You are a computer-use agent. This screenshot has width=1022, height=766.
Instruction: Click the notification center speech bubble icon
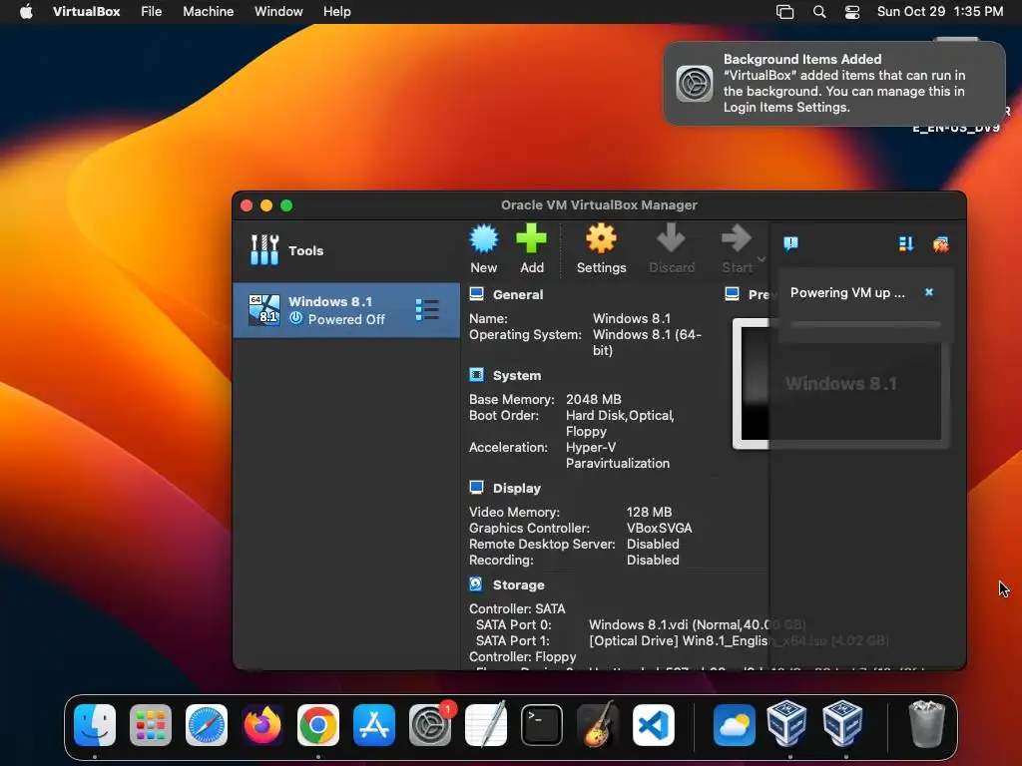coord(790,243)
